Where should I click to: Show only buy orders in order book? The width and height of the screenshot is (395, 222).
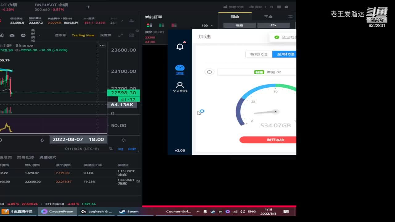[x=161, y=25]
